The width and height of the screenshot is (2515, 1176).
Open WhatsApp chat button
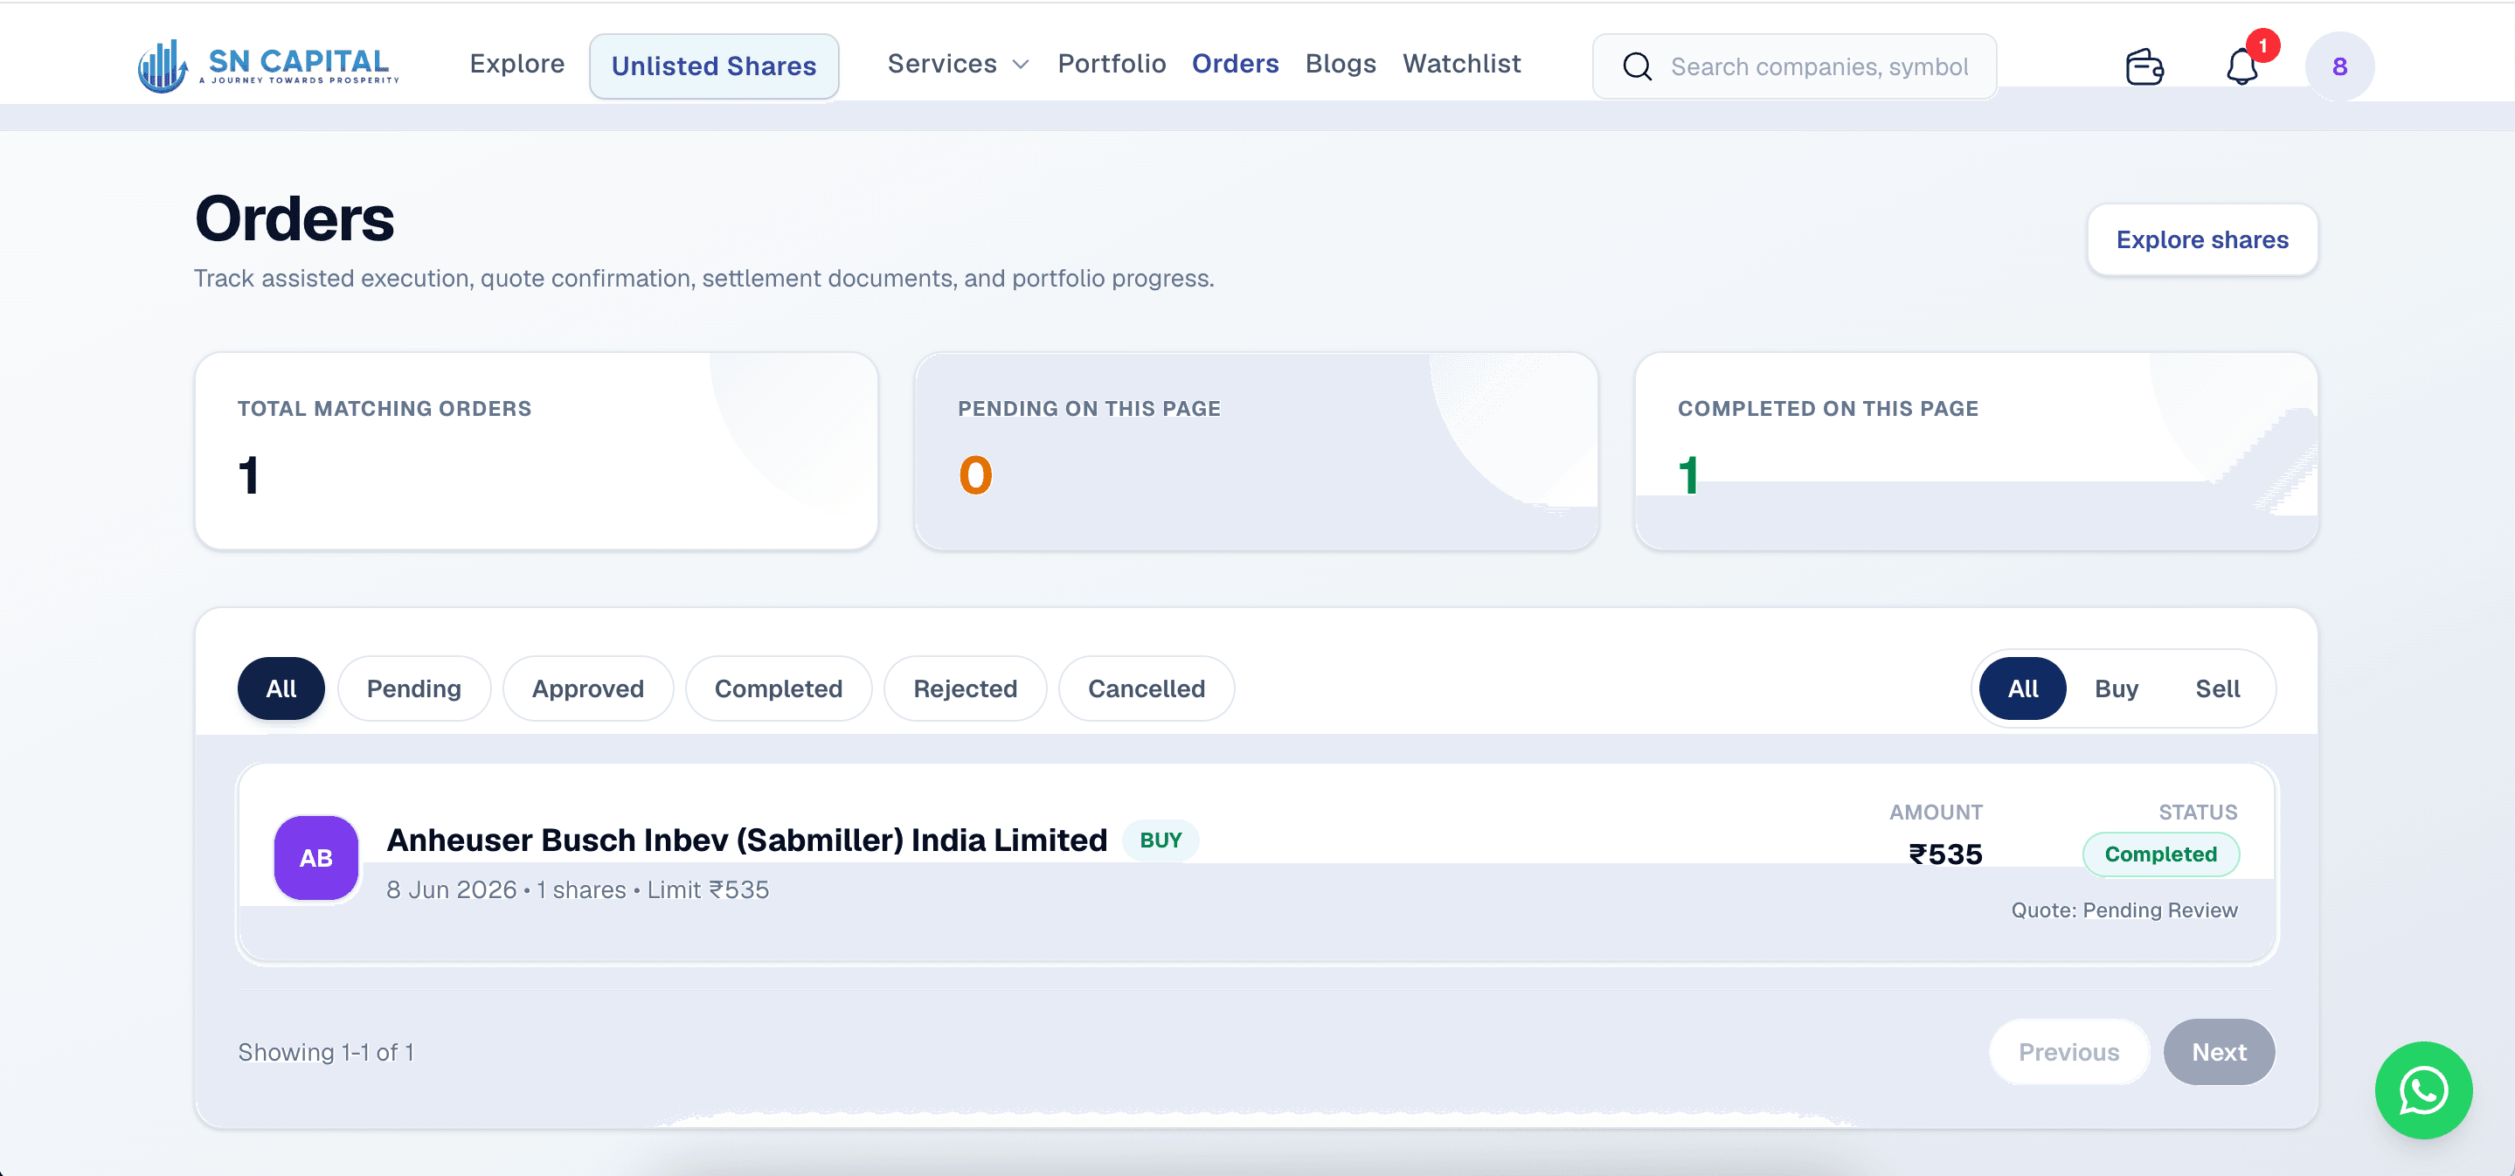[2423, 1090]
